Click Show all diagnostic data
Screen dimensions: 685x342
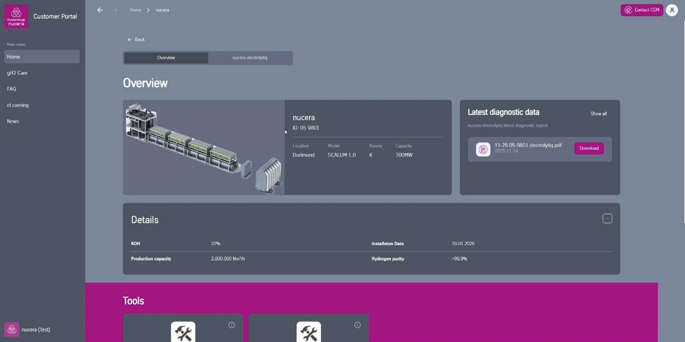(x=599, y=114)
